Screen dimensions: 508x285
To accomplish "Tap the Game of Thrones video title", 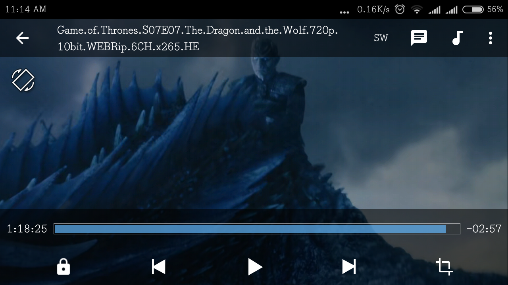I will pos(197,38).
